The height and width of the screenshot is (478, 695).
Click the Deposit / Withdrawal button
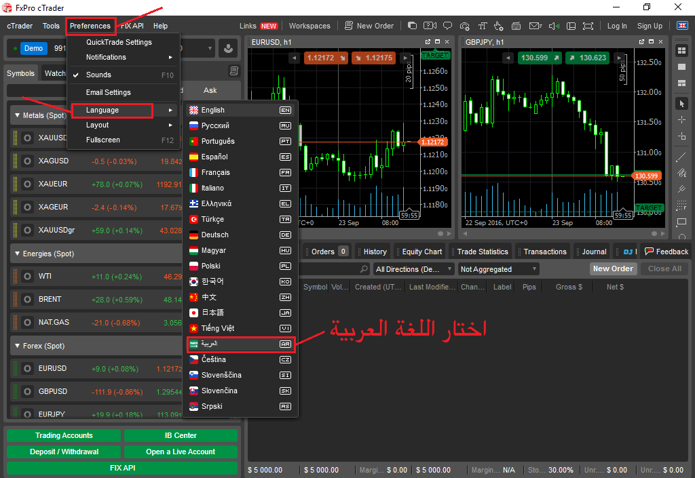point(64,452)
